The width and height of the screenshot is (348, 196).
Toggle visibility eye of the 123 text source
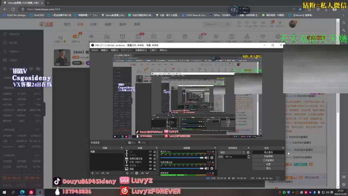151,152
